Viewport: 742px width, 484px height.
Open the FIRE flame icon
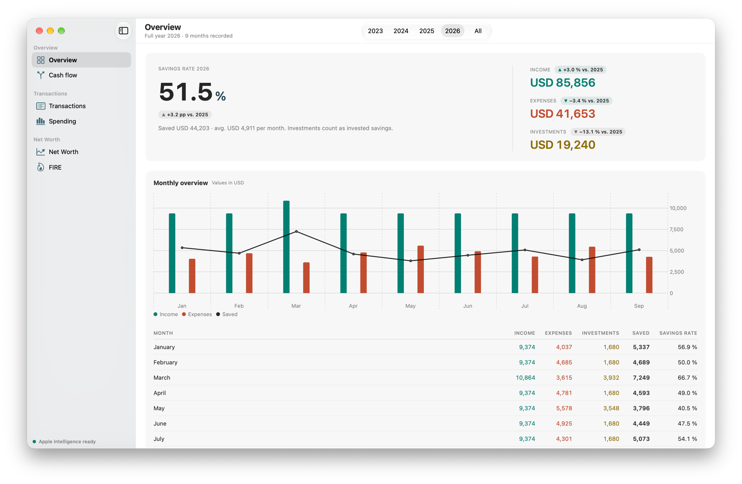(41, 168)
